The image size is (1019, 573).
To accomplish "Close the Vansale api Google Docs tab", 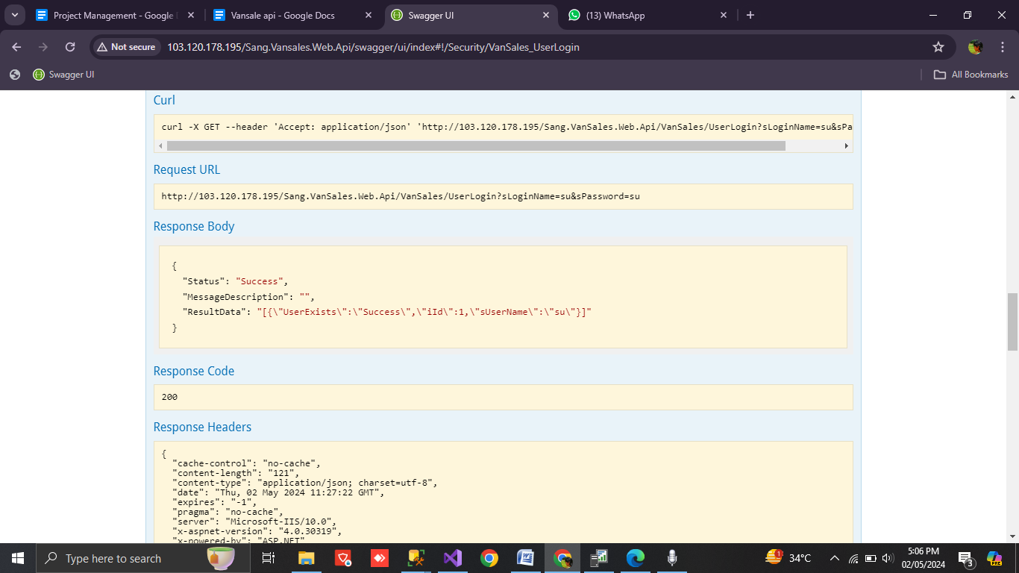I will click(x=369, y=15).
